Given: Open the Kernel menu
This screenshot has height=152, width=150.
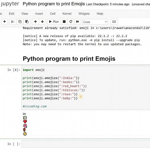Looking at the screenshot, I should point(67,13).
